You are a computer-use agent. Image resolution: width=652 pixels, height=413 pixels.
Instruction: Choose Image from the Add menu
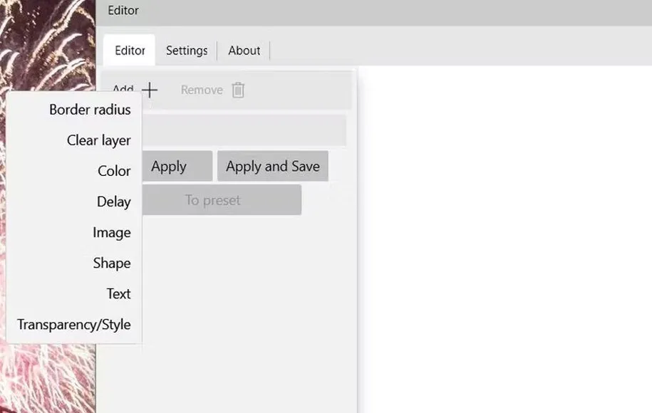(x=111, y=232)
